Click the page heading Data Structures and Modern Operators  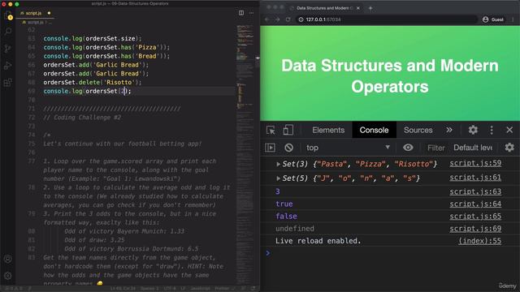[390, 75]
